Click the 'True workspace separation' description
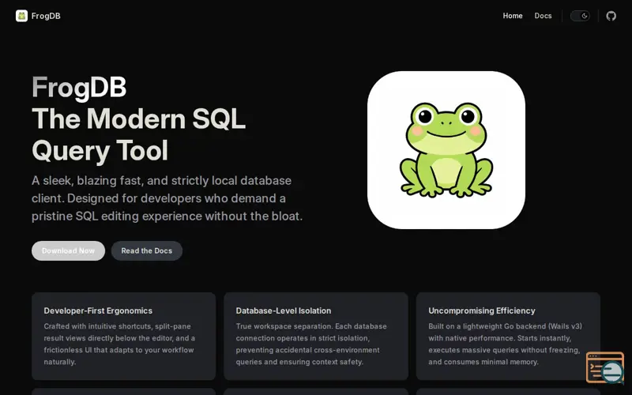632x395 pixels. pyautogui.click(x=311, y=344)
